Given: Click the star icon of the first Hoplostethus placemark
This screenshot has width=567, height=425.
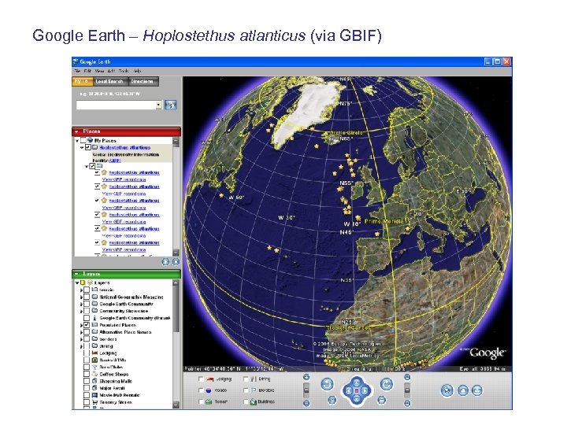Looking at the screenshot, I should point(104,172).
